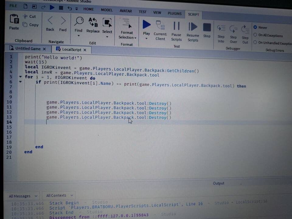The height and width of the screenshot is (219, 292).
Task: Click the Current: Client icon
Action: click(160, 26)
